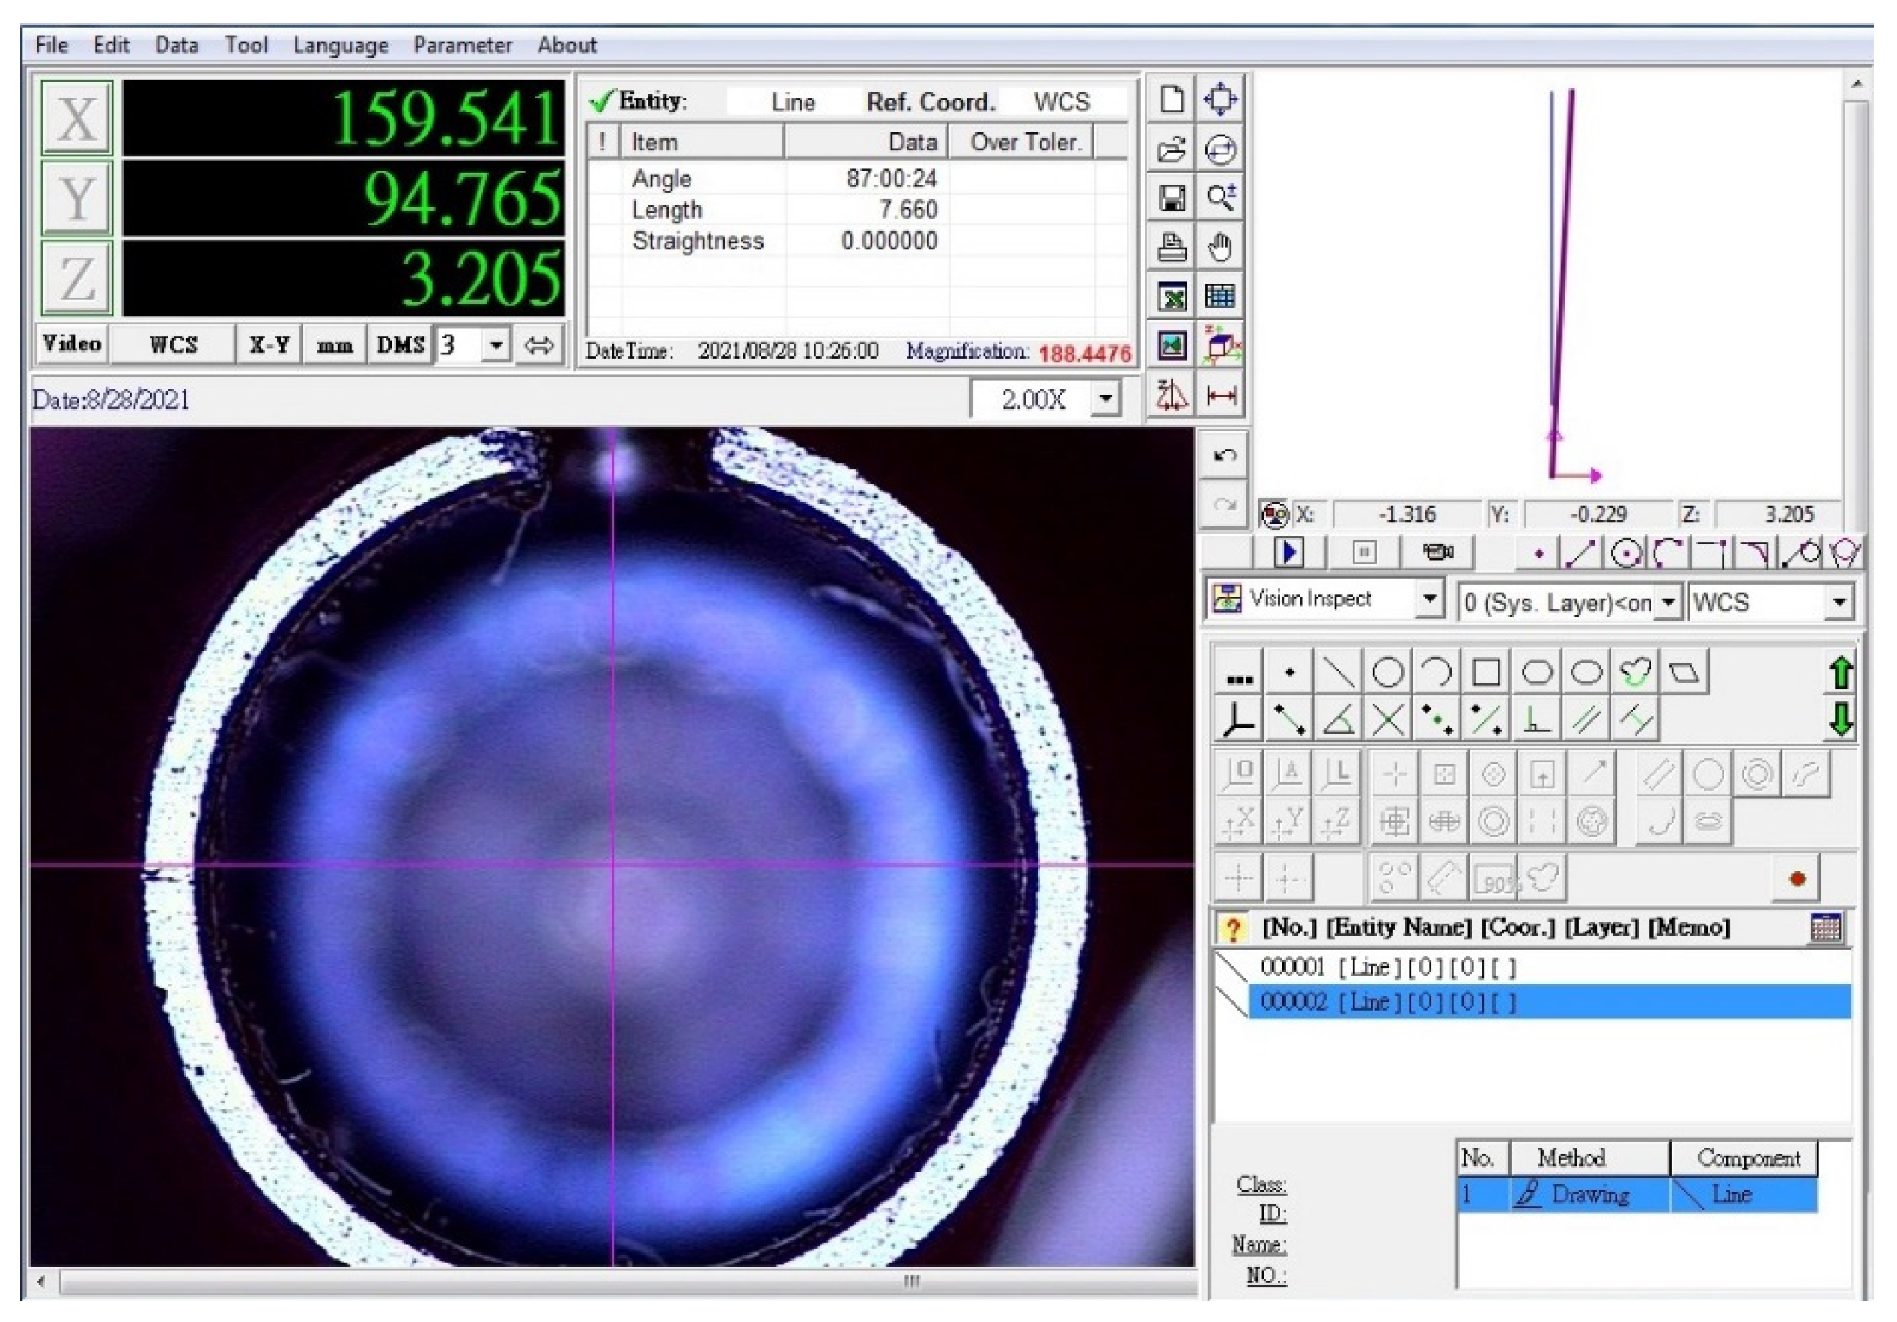
Task: Select the pan hand tool
Action: [1220, 247]
